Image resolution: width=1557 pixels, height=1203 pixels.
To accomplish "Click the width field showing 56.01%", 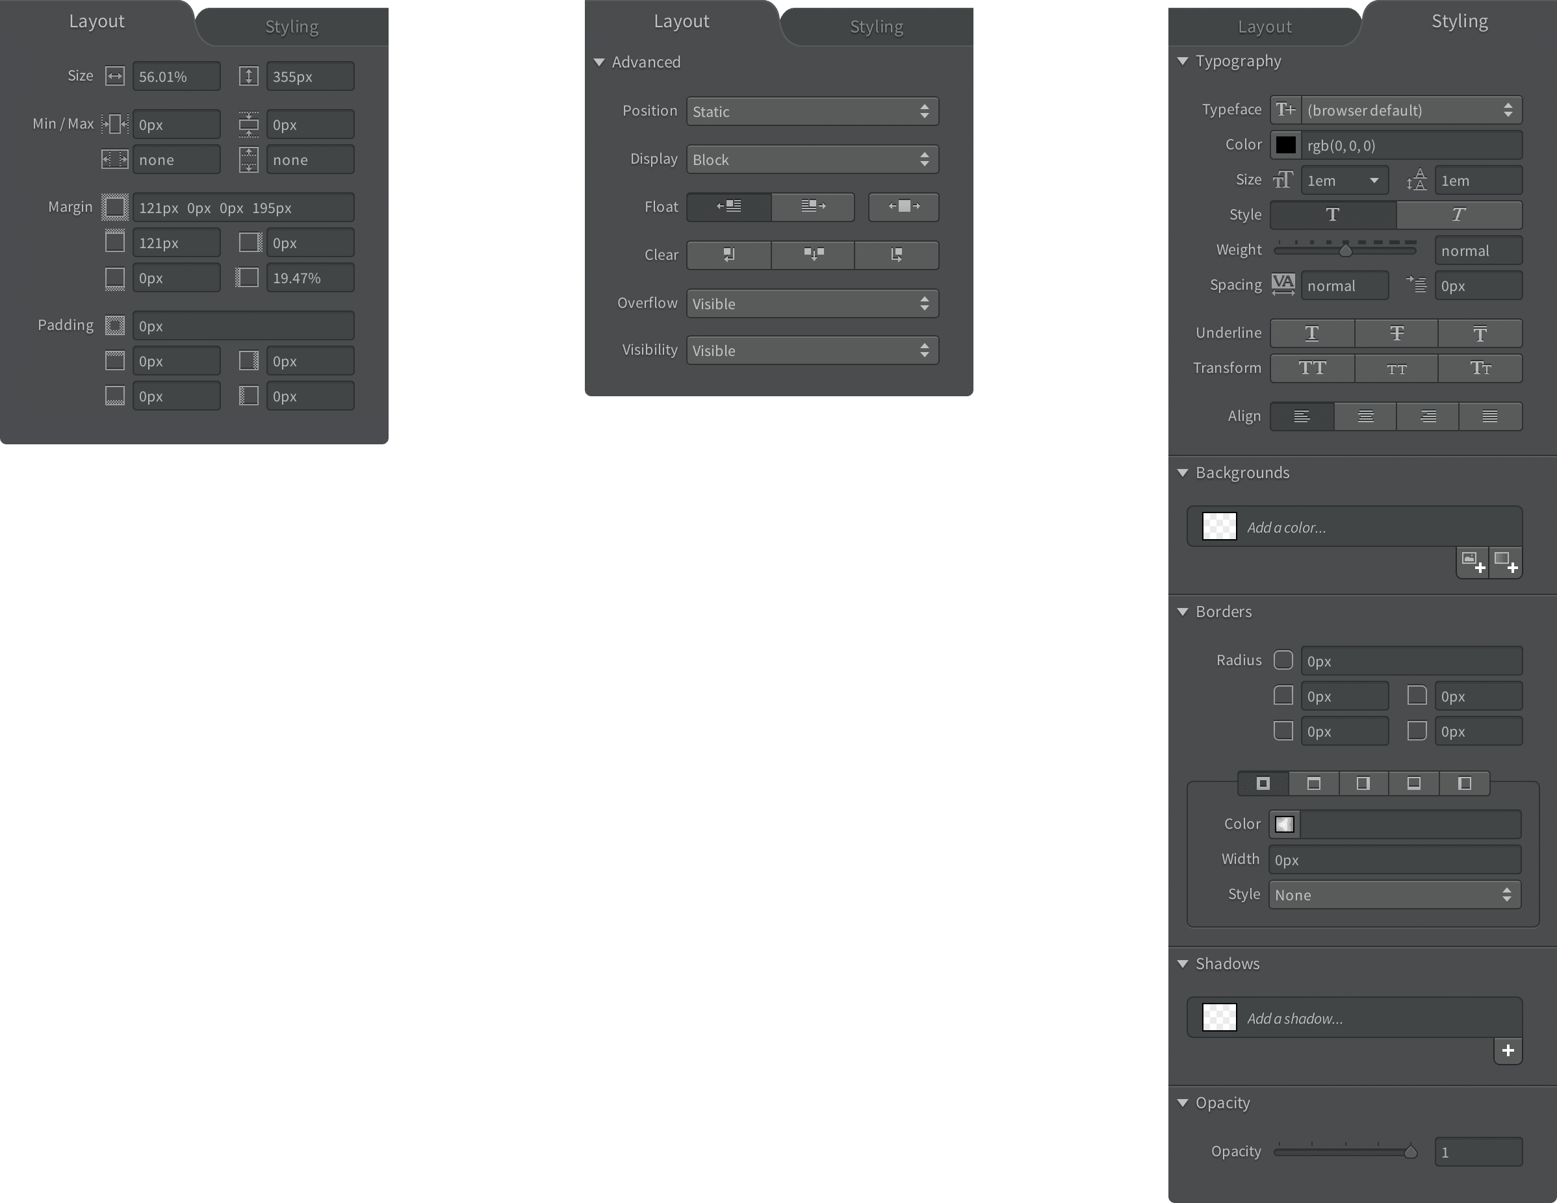I will (175, 77).
